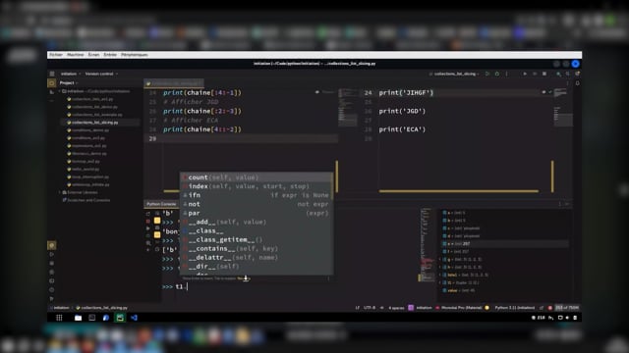
Task: Open the initiation project dropdown
Action: 71,74
